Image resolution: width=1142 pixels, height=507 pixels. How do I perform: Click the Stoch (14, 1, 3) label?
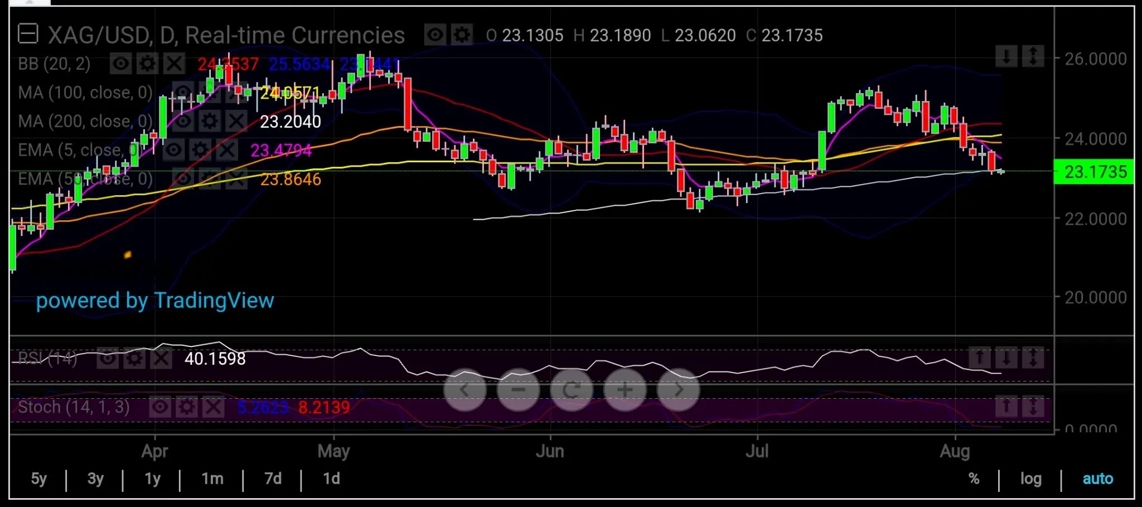pyautogui.click(x=74, y=407)
